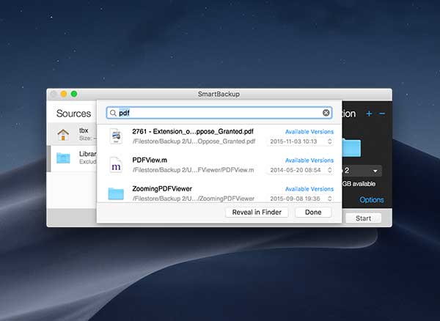Select the PDFView.m file name

tap(150, 160)
